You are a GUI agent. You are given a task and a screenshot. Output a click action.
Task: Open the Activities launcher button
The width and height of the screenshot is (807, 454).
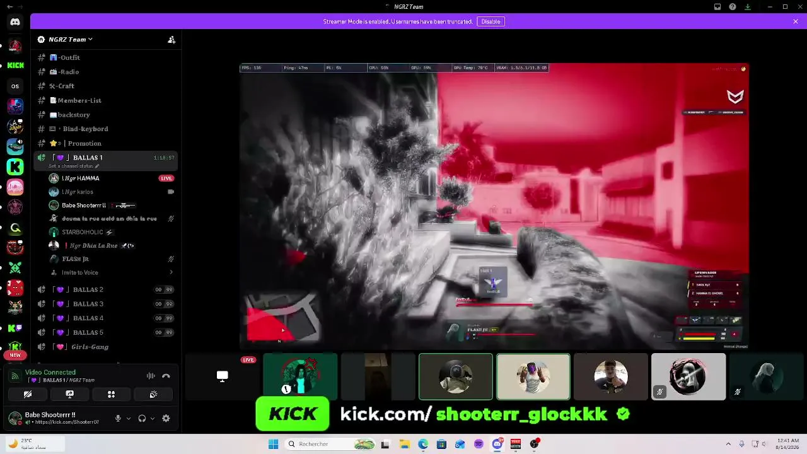[x=111, y=394]
